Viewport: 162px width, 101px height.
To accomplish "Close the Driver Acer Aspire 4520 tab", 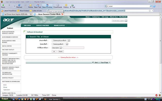I will tap(31, 14).
